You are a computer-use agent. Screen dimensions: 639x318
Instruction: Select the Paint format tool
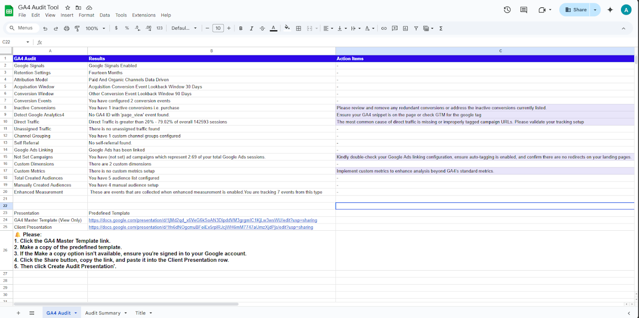(x=77, y=28)
